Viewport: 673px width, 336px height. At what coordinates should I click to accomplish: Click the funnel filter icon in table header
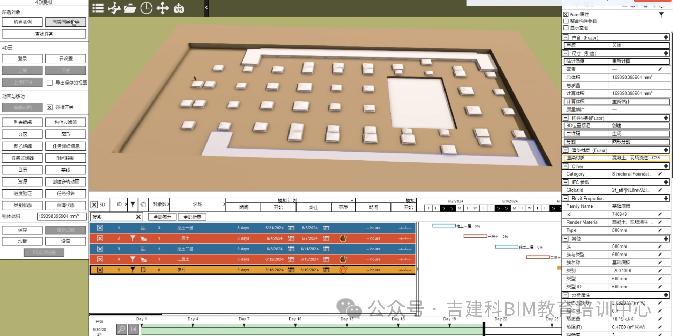click(133, 204)
